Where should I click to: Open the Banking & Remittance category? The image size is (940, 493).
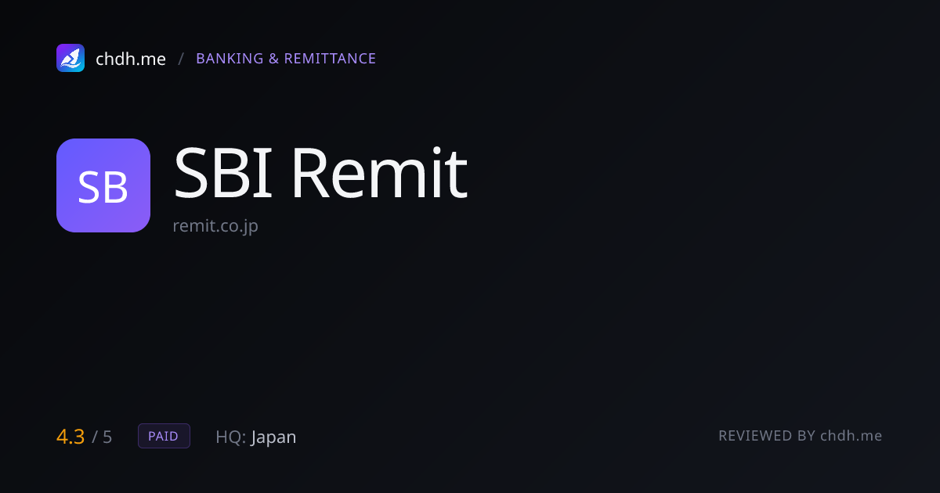click(x=286, y=59)
